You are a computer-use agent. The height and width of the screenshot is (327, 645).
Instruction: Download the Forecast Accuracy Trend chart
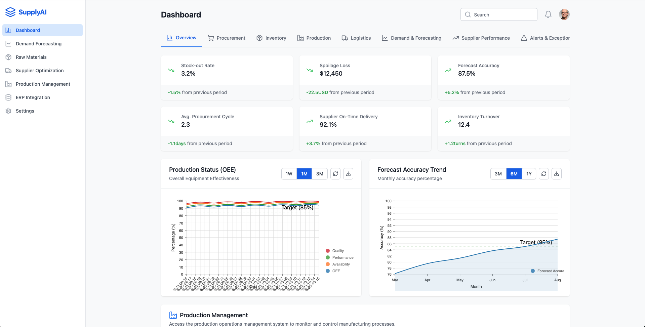tap(556, 174)
